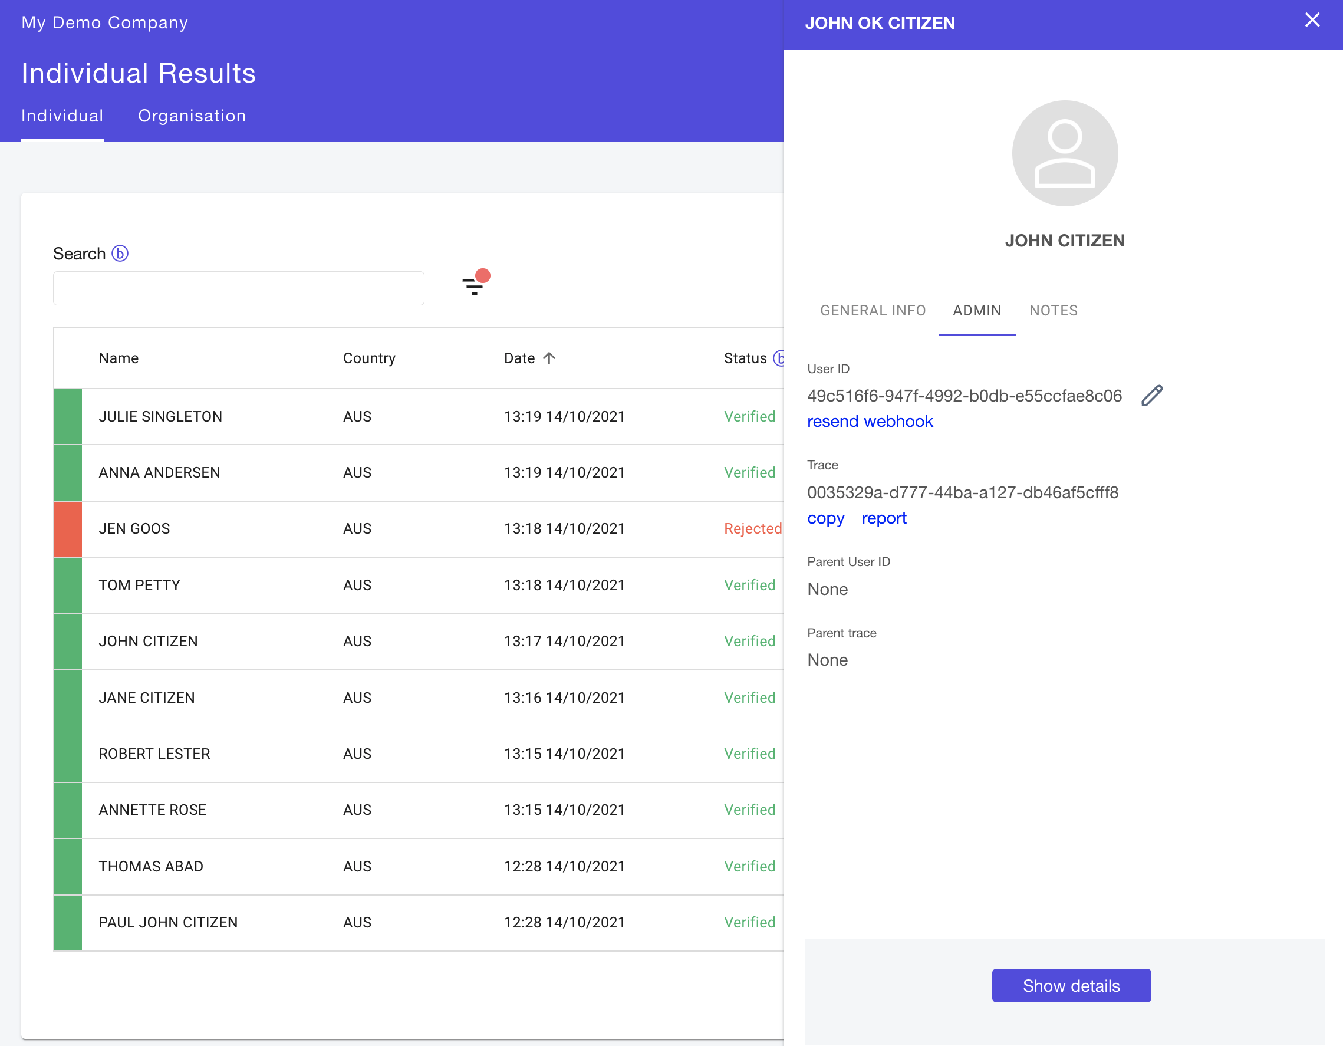The height and width of the screenshot is (1046, 1343).
Task: Close the John OK Citizen panel
Action: point(1312,21)
